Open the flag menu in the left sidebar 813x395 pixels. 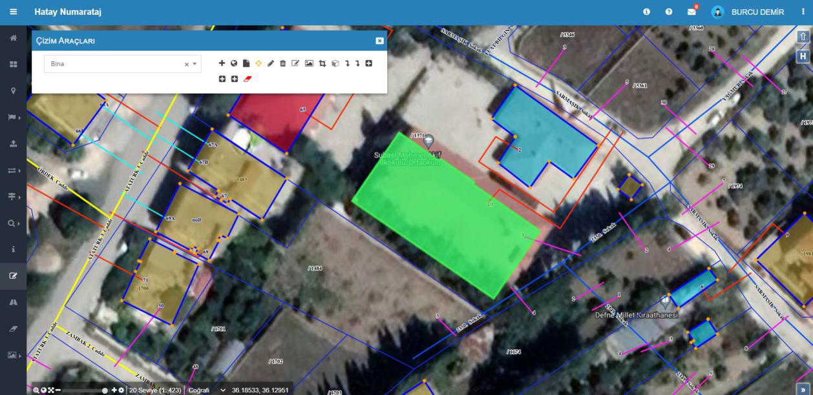(x=13, y=117)
